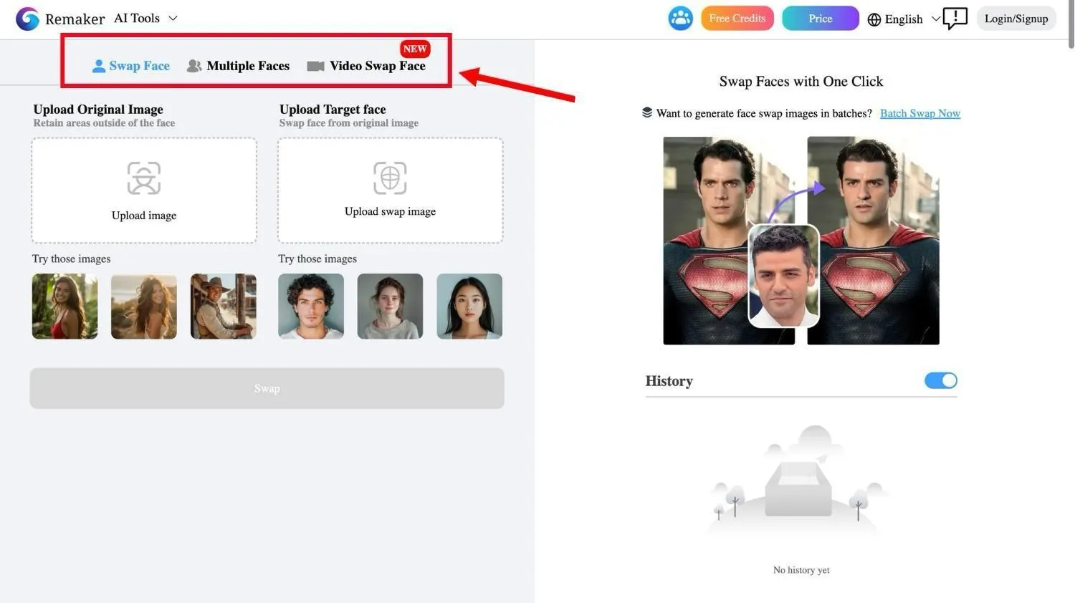Click 'Swap face from original image' text

349,123
